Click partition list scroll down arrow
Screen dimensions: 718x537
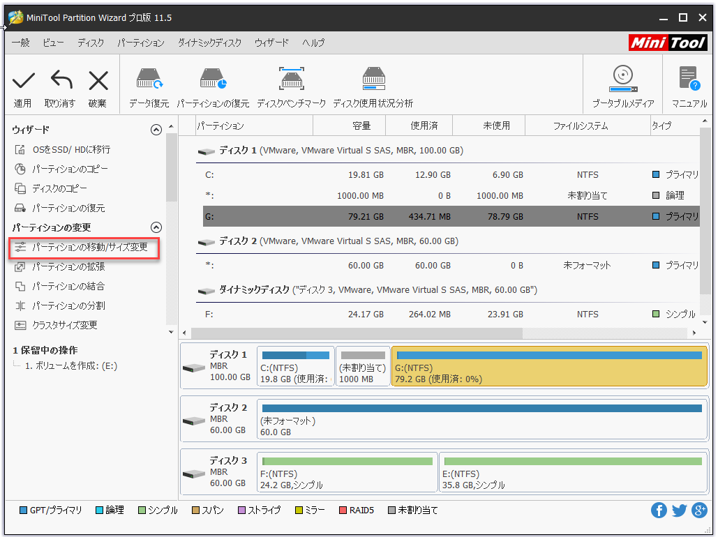(x=705, y=323)
